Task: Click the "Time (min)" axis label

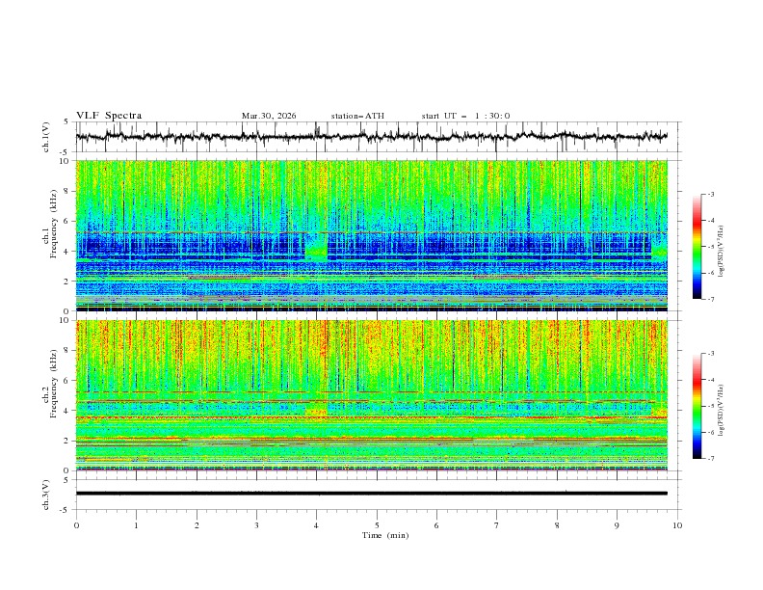Action: point(385,535)
